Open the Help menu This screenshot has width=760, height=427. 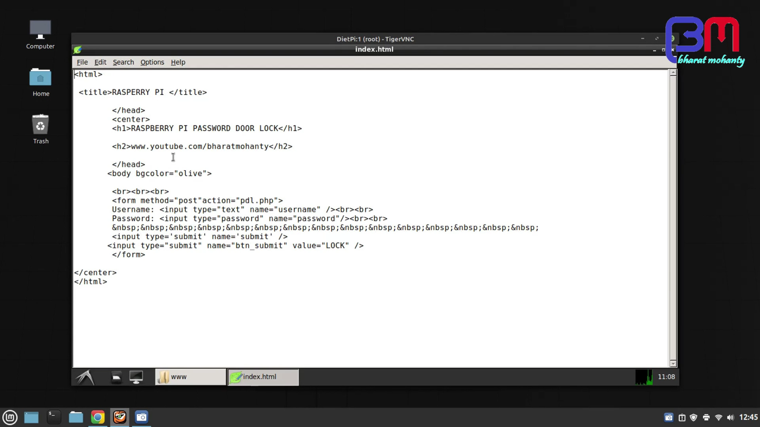(178, 62)
